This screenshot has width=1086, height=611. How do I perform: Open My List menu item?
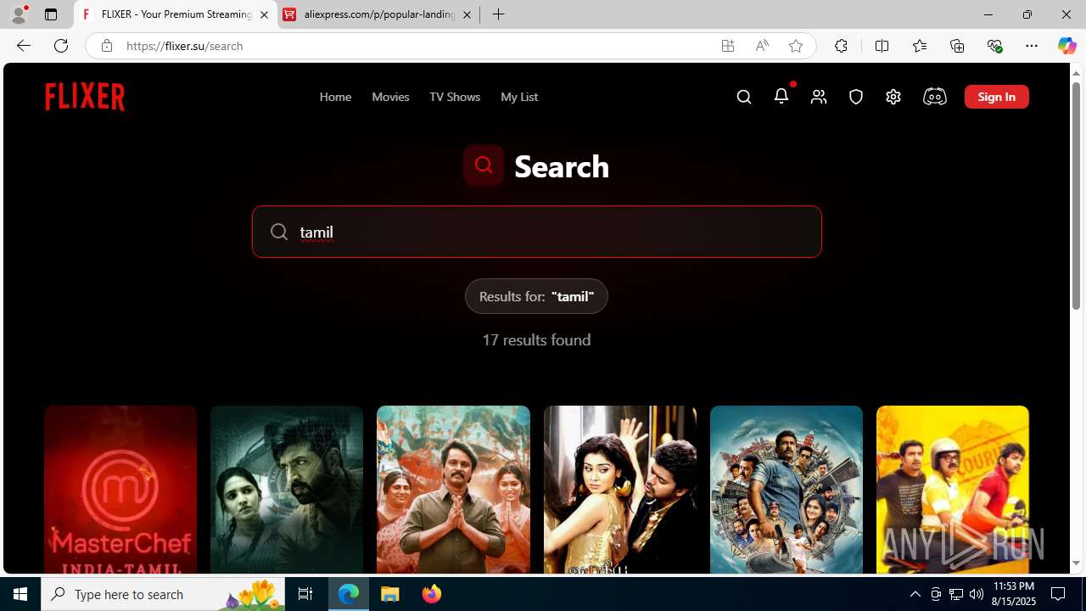pos(519,97)
